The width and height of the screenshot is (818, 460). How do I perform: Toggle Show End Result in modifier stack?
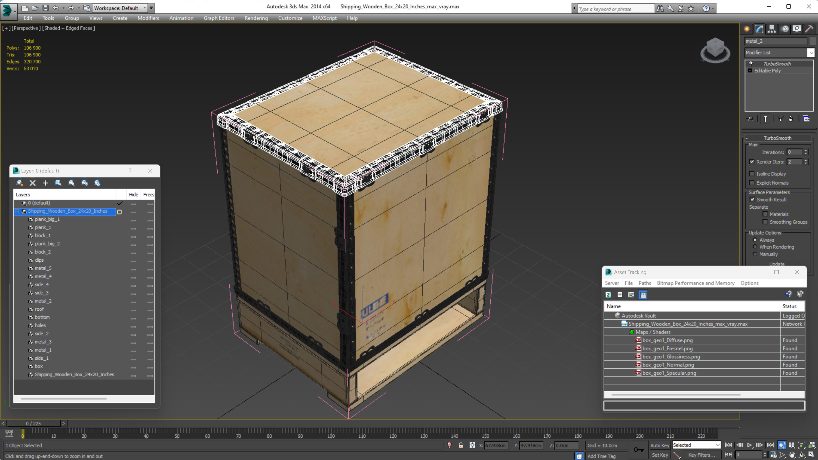[x=765, y=119]
